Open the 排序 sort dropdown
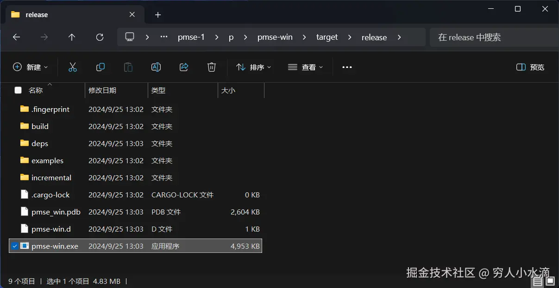The height and width of the screenshot is (288, 559). tap(254, 67)
